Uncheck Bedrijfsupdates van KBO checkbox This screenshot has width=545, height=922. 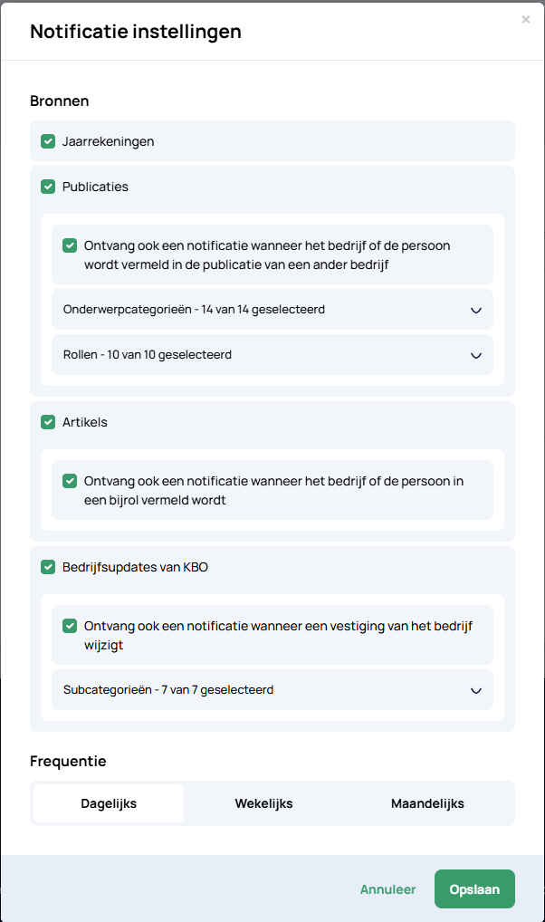click(48, 567)
